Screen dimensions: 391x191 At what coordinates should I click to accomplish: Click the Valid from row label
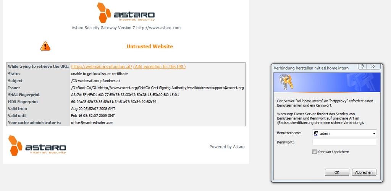(x=18, y=108)
